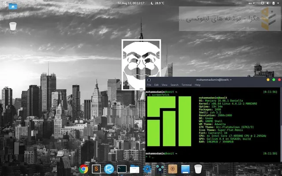
Task: Open the brown package installer in dock
Action: point(173,169)
